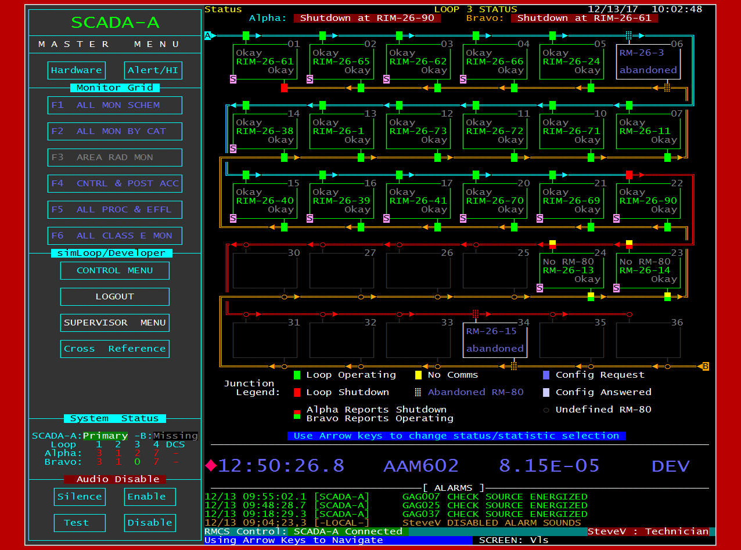The height and width of the screenshot is (550, 741).
Task: Select the red shutdown junction below RIM-26-61
Action: coord(284,88)
